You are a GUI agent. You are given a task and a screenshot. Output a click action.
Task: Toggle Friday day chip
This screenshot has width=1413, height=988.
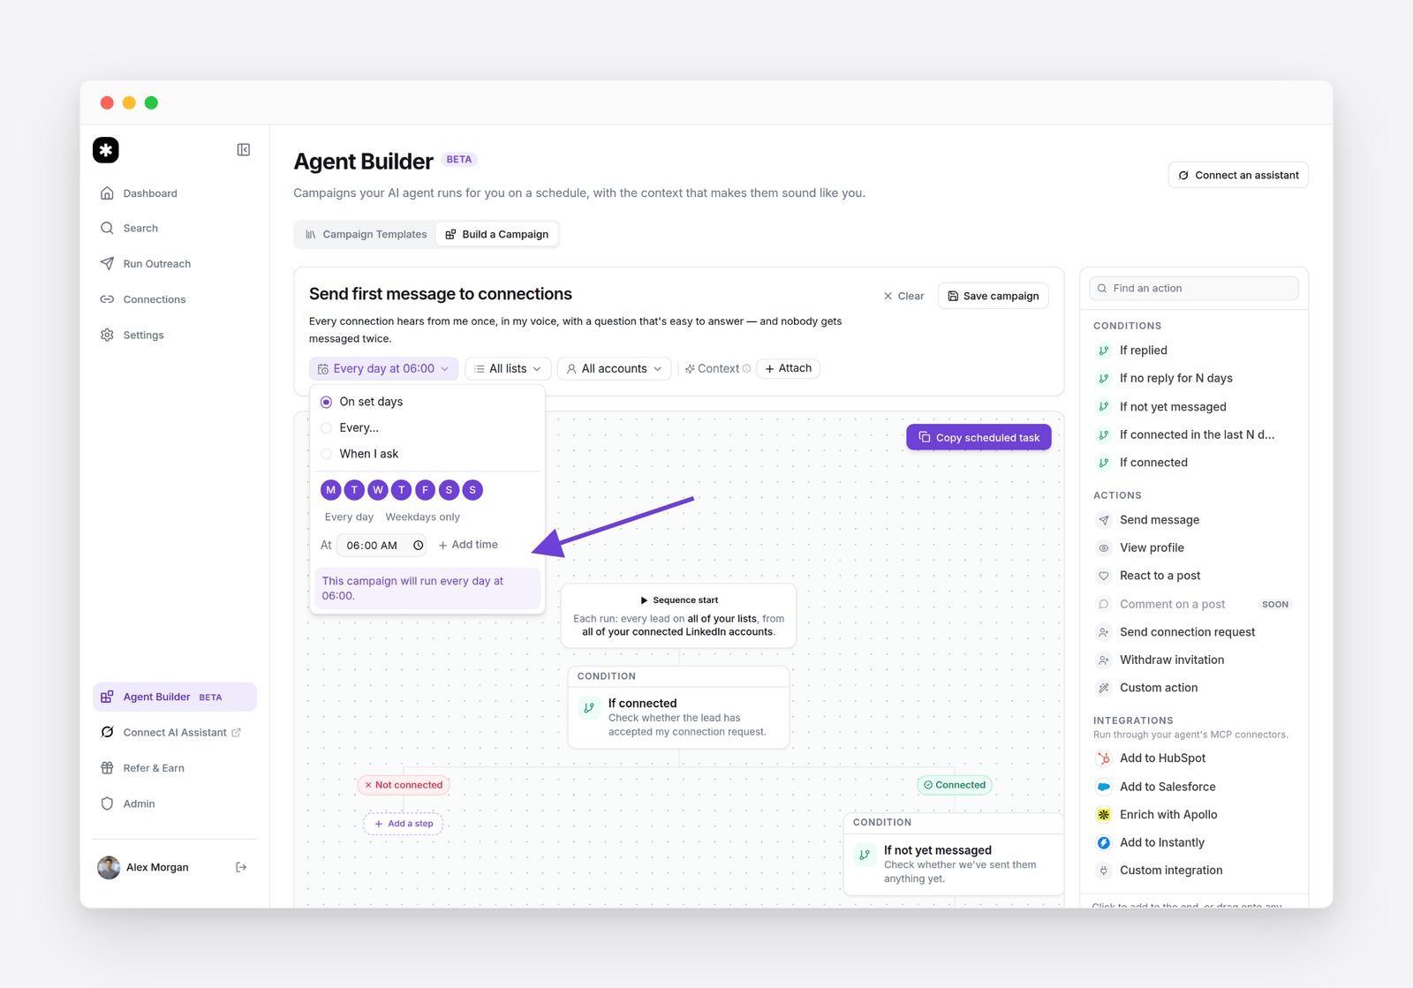425,490
